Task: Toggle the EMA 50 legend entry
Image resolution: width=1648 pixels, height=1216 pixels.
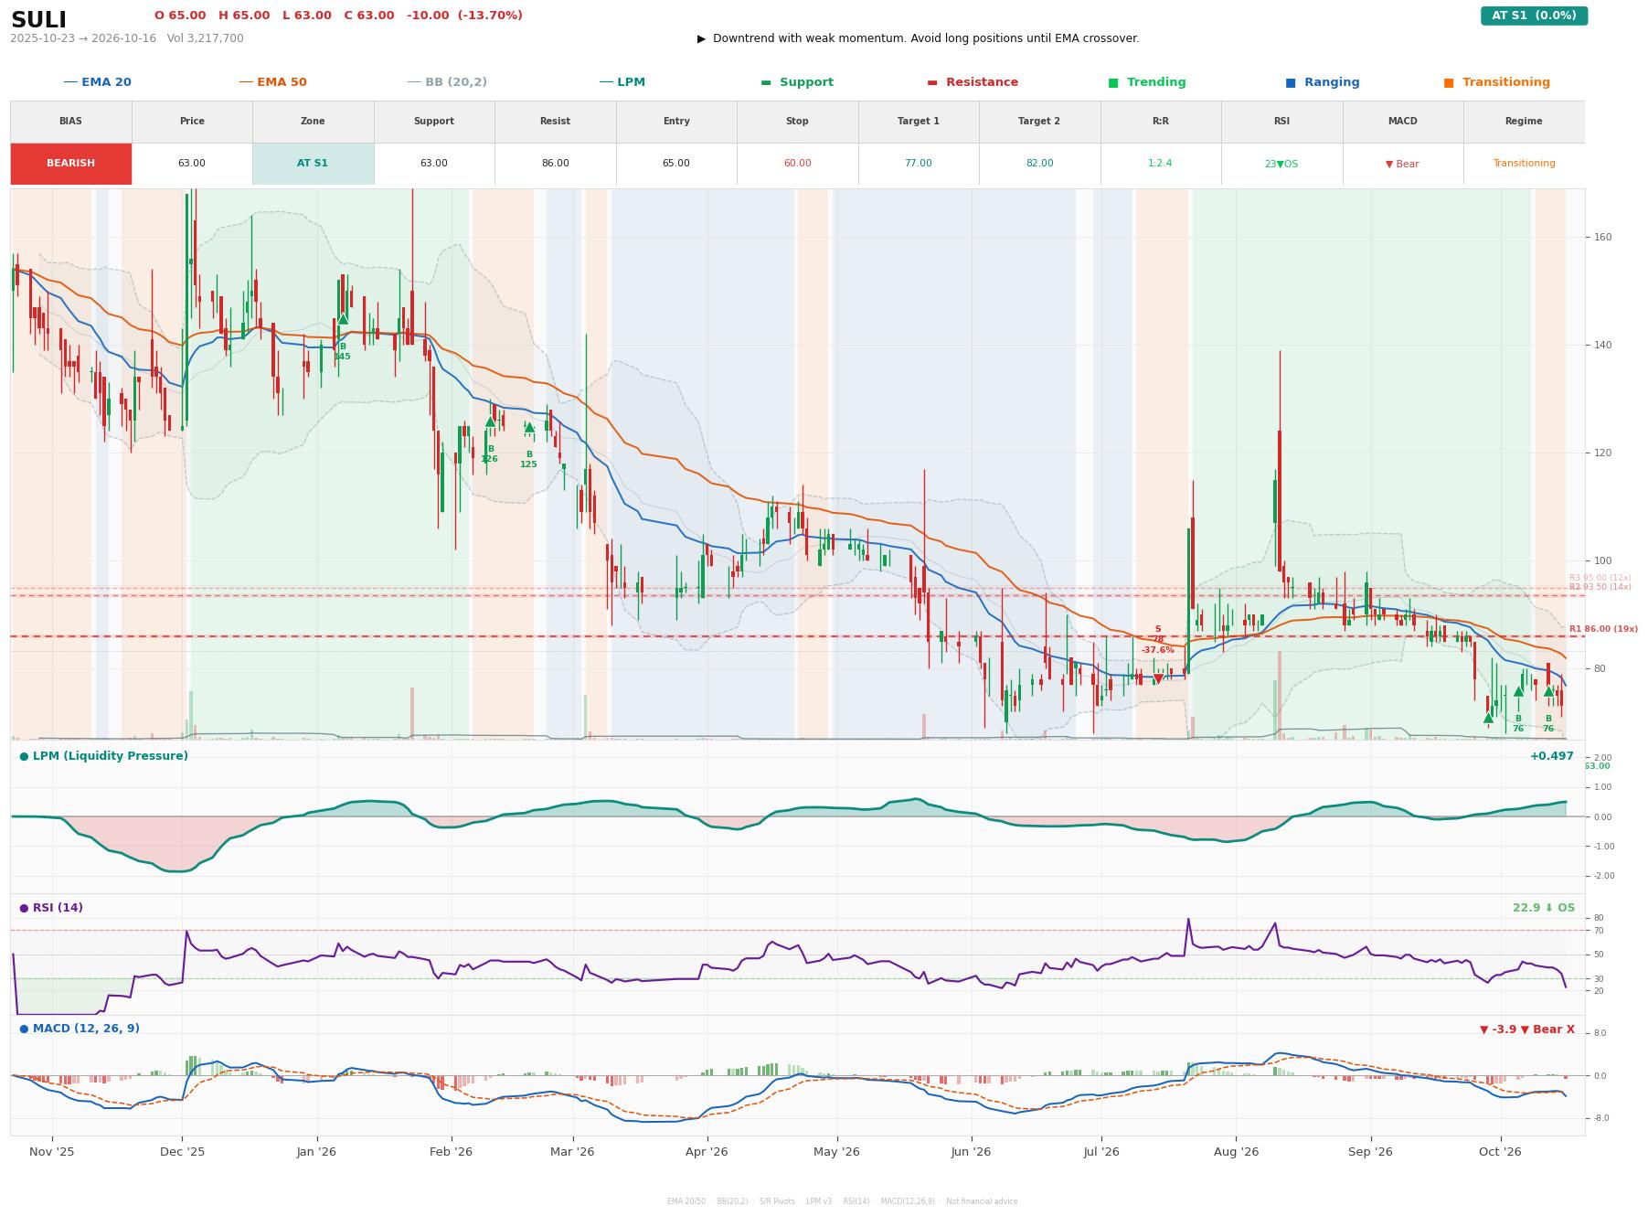Action: (x=273, y=82)
